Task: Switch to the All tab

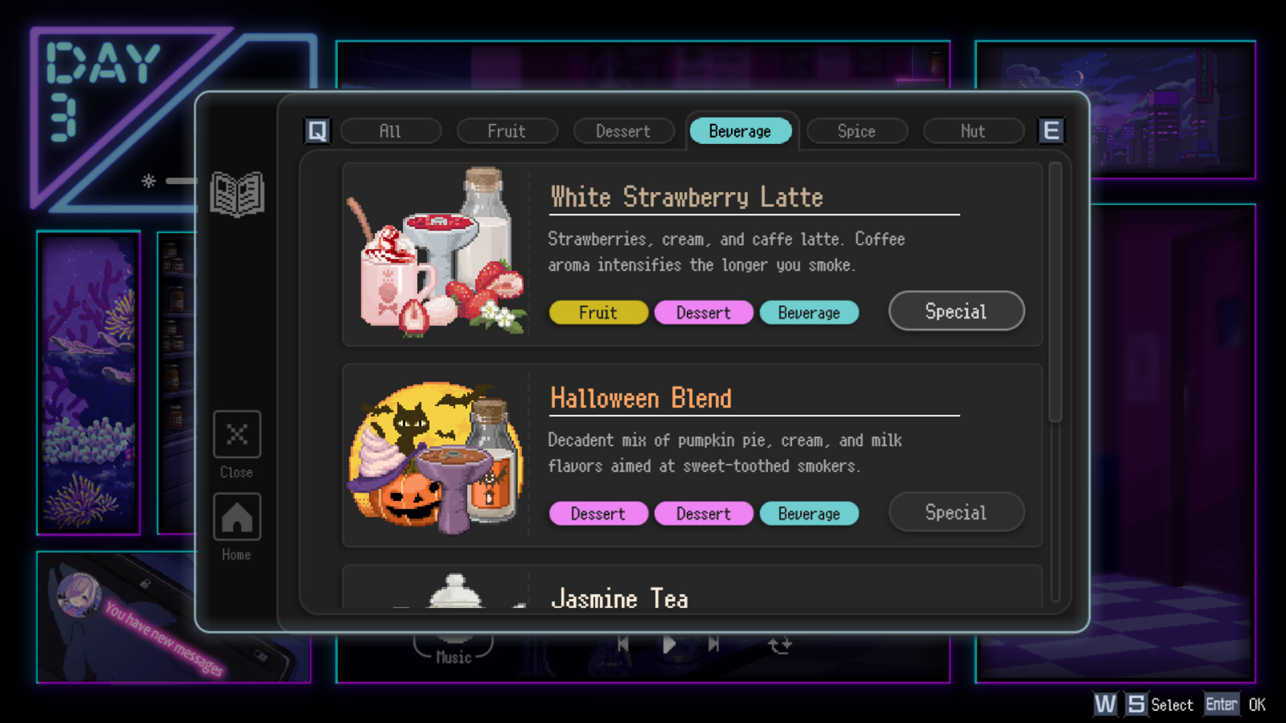Action: [x=391, y=131]
